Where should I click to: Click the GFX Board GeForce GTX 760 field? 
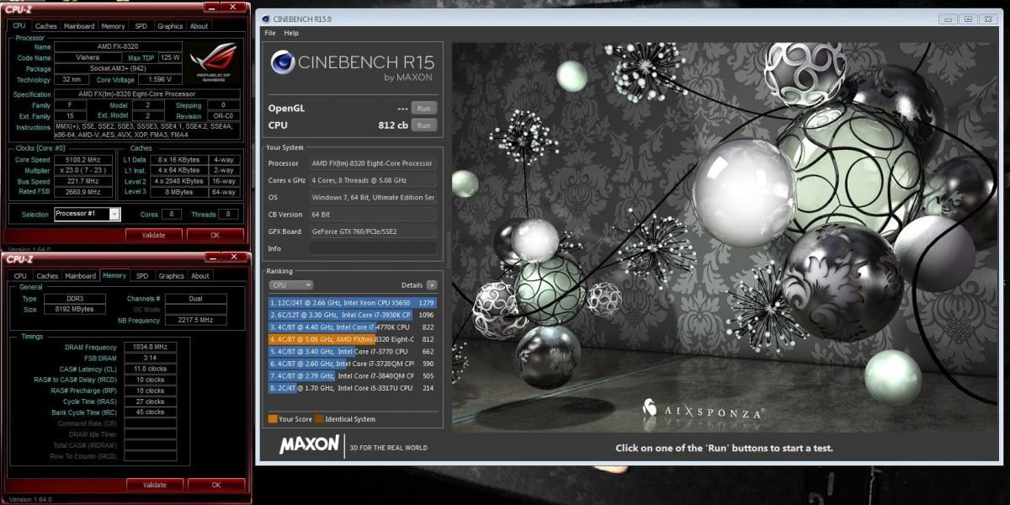tap(373, 231)
